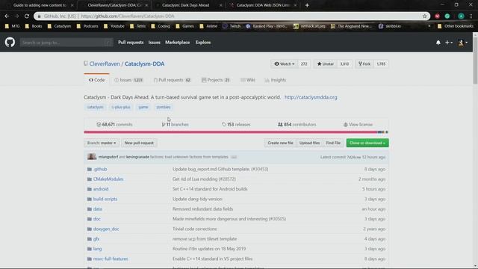
Task: Open the View license link
Action: (x=358, y=125)
